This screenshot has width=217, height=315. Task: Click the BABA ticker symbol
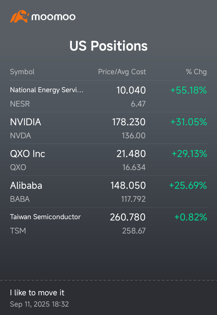coord(20,199)
